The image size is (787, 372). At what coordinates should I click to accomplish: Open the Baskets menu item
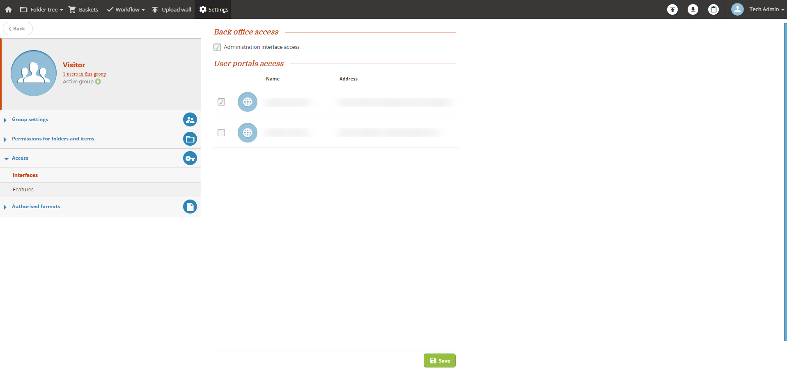pos(84,9)
